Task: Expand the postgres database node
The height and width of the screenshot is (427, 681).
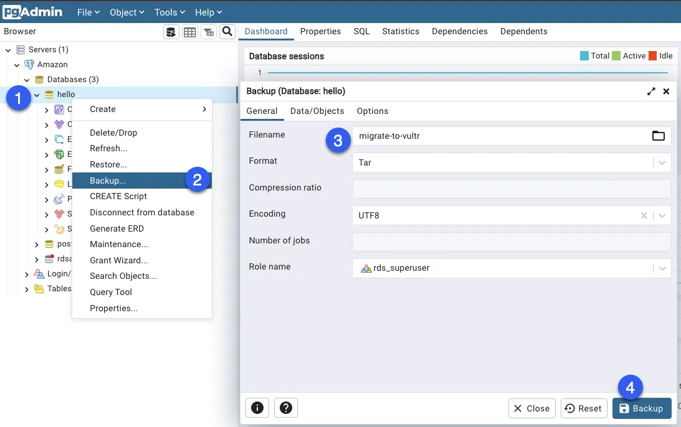Action: pos(37,244)
